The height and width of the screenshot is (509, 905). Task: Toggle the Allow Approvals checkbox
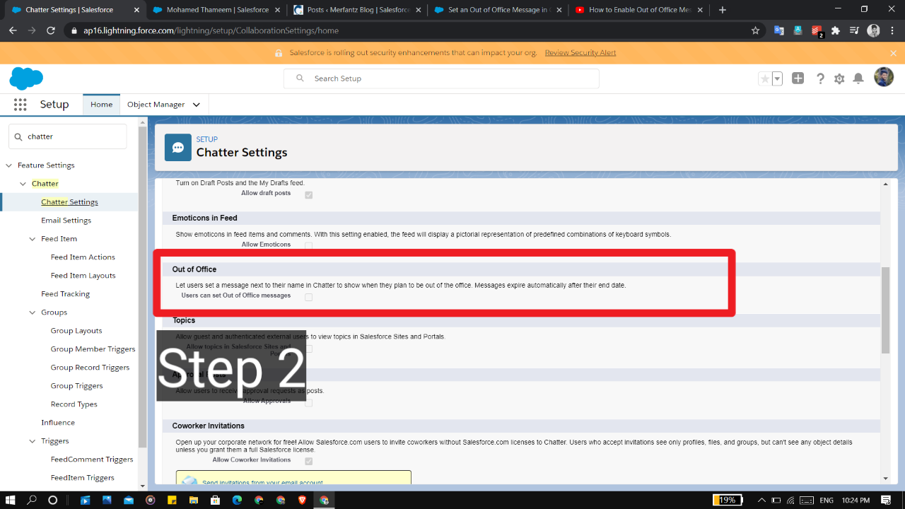tap(308, 403)
